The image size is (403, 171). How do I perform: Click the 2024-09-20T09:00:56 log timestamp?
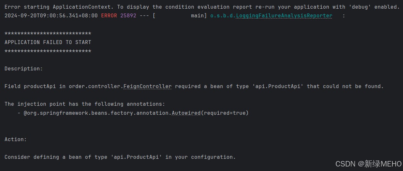[x=51, y=16]
